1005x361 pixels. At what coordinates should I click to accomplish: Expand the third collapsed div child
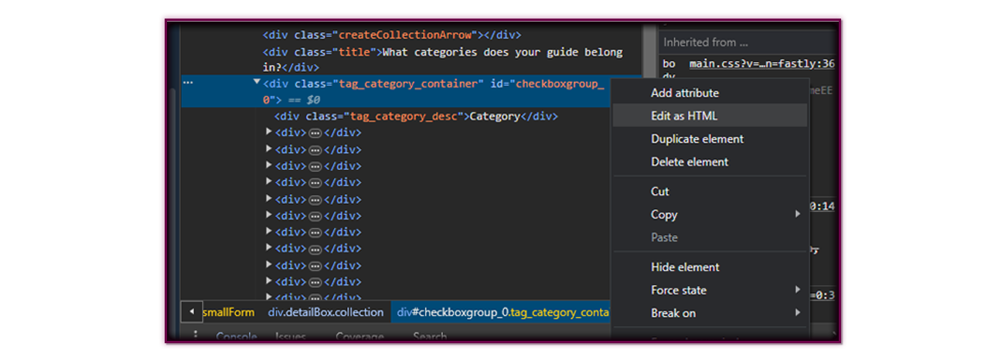click(x=268, y=165)
